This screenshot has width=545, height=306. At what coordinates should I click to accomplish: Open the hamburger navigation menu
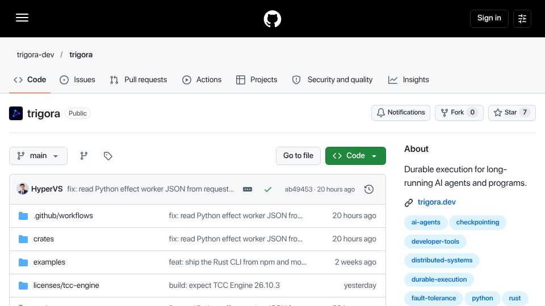pos(22,18)
